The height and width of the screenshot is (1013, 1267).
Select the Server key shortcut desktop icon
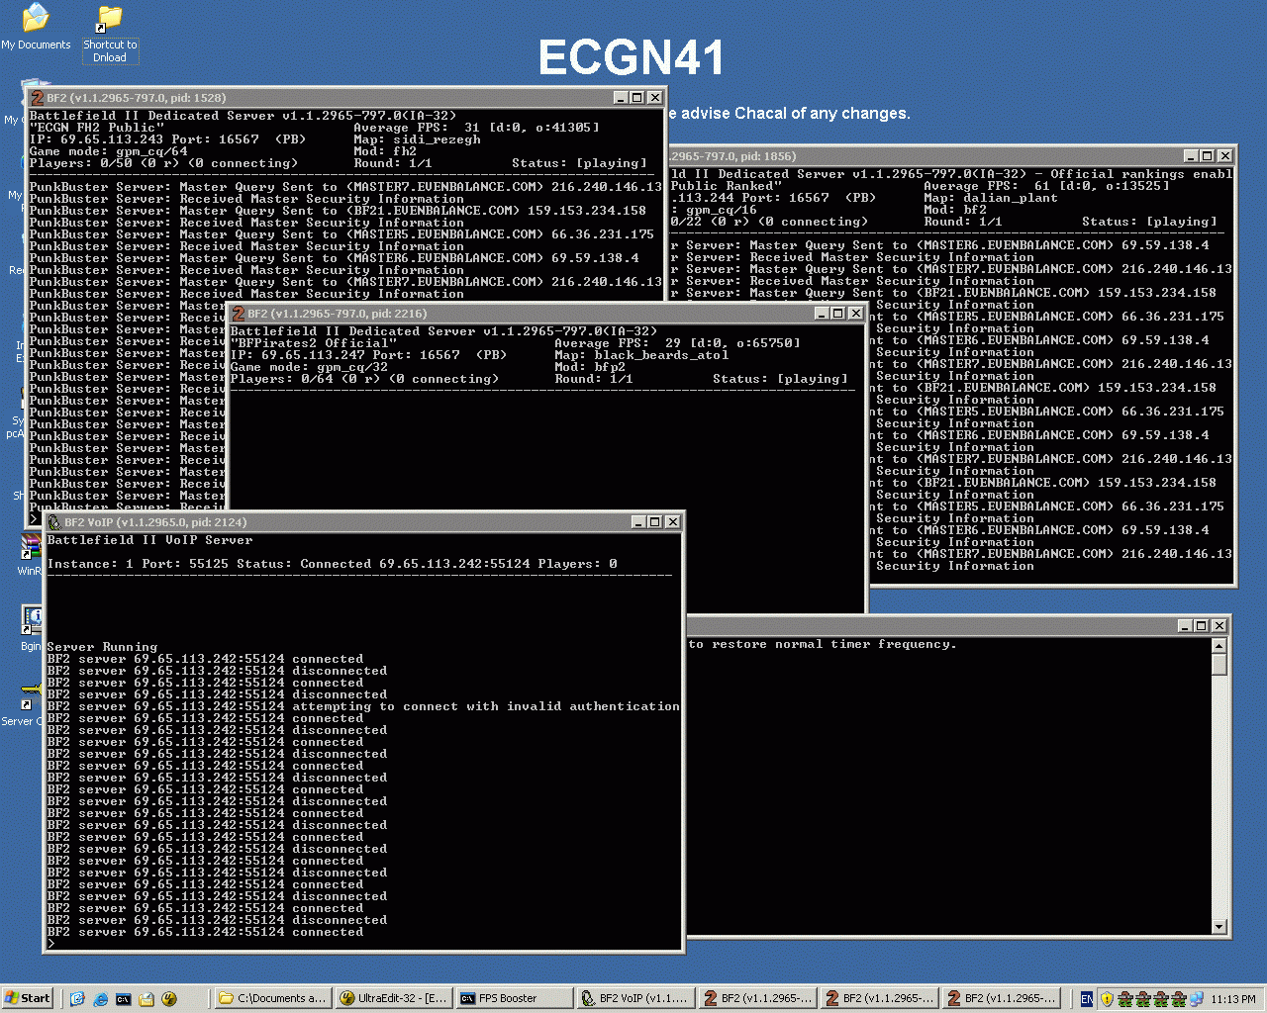[x=24, y=703]
